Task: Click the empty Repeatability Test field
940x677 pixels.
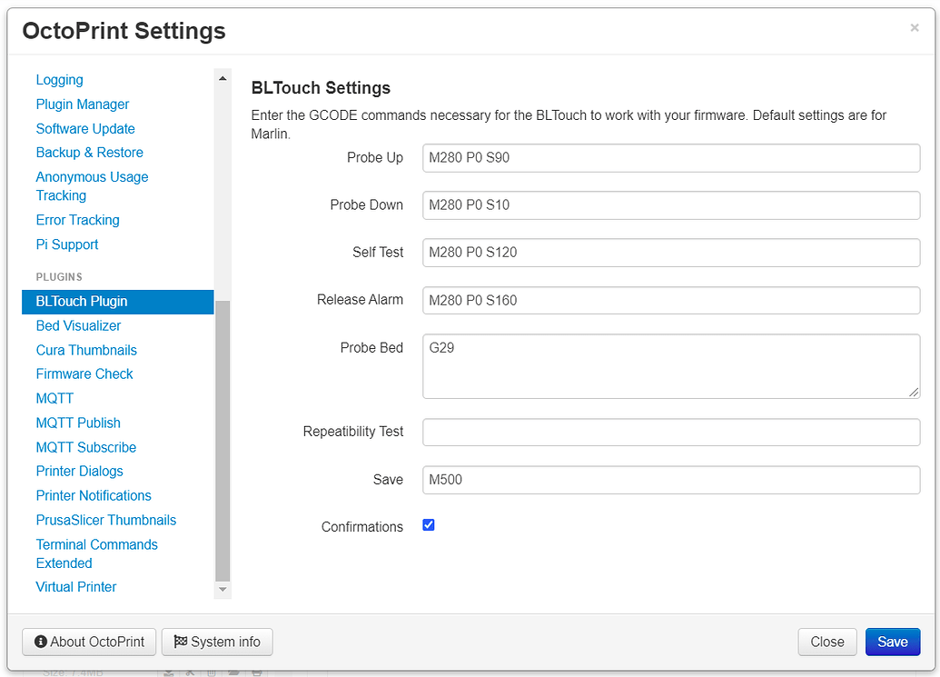Action: [x=670, y=432]
